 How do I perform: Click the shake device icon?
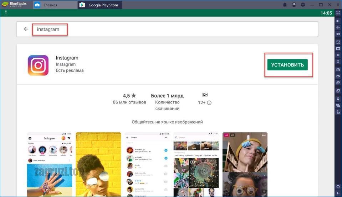338,106
